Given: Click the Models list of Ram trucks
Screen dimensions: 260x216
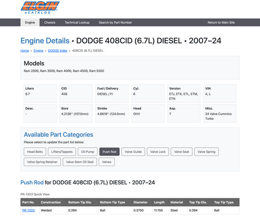Looking at the screenshot, I should click(64, 71).
